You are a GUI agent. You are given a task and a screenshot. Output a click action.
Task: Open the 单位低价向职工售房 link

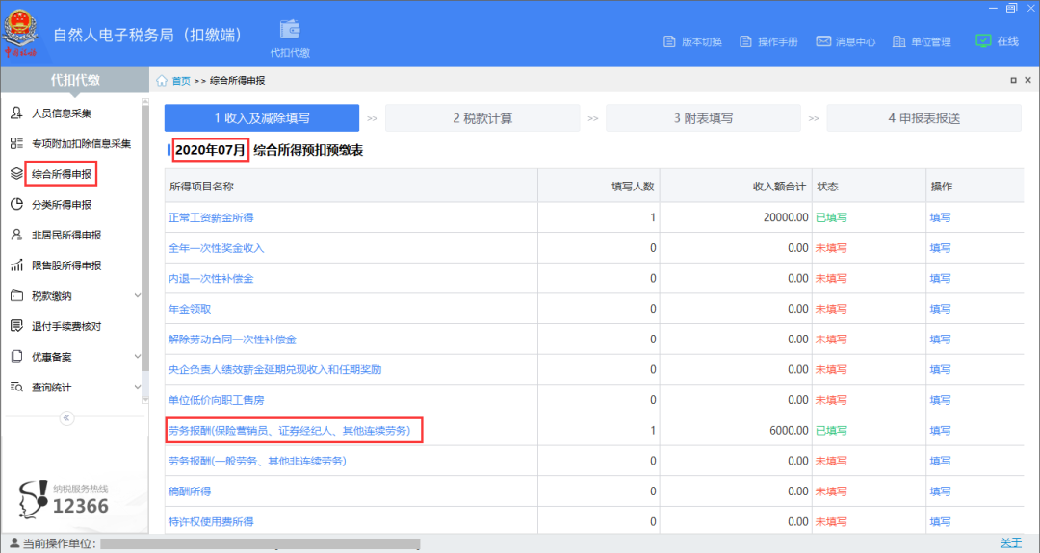click(x=217, y=400)
